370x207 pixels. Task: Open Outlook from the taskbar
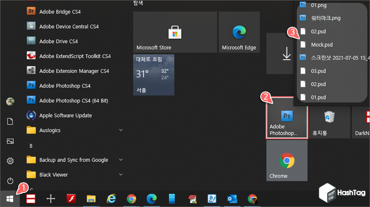[x=232, y=199]
